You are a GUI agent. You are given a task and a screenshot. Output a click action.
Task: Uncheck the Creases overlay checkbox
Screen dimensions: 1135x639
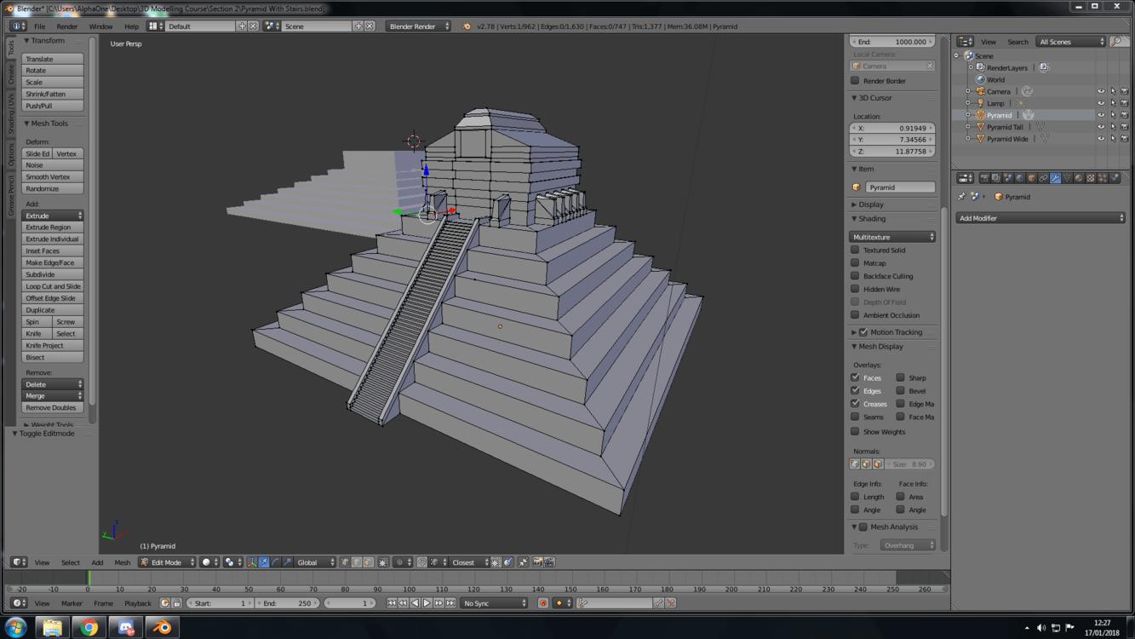[x=855, y=404]
